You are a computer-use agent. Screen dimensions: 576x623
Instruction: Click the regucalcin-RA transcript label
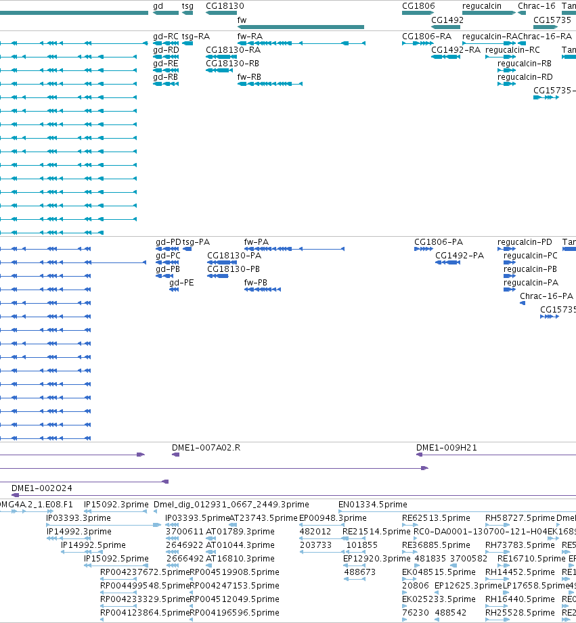coord(490,37)
